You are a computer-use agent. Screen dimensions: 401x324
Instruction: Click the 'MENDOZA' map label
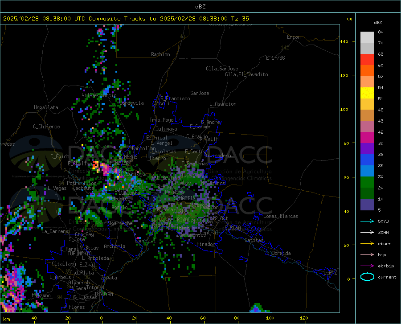119,163
